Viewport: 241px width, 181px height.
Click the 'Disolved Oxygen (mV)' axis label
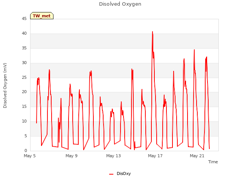coord(5,86)
